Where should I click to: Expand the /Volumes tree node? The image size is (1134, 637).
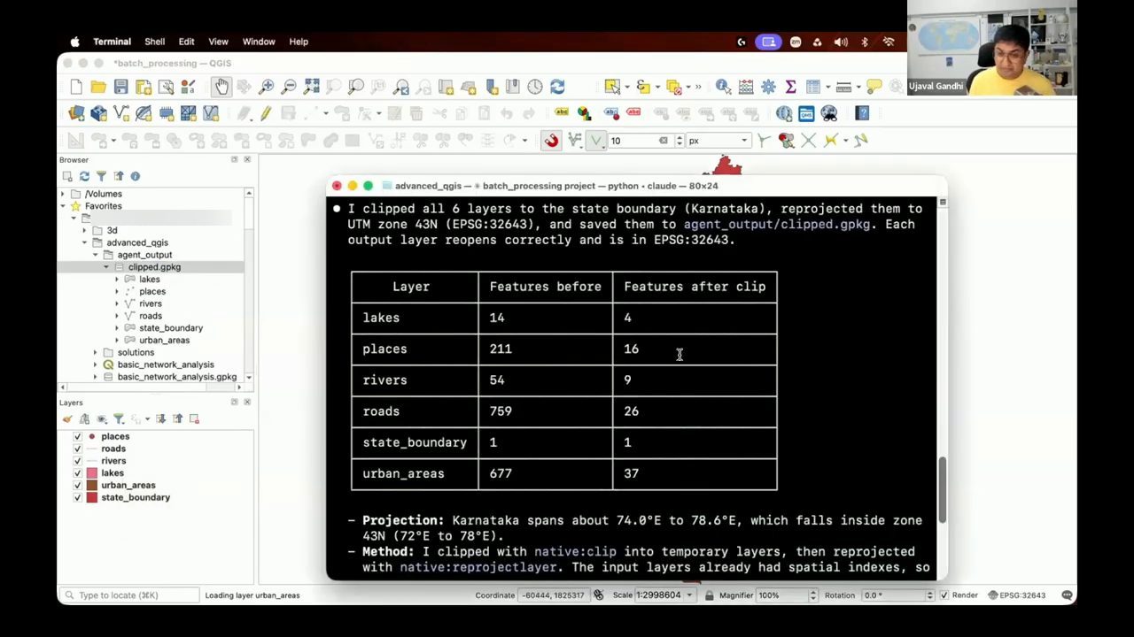pyautogui.click(x=63, y=194)
